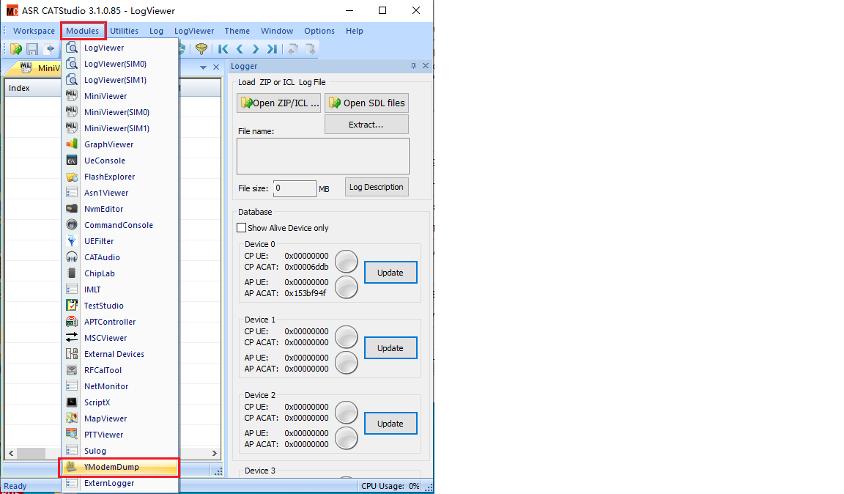Image resolution: width=844 pixels, height=494 pixels.
Task: Pin the Logger panel
Action: click(x=413, y=66)
